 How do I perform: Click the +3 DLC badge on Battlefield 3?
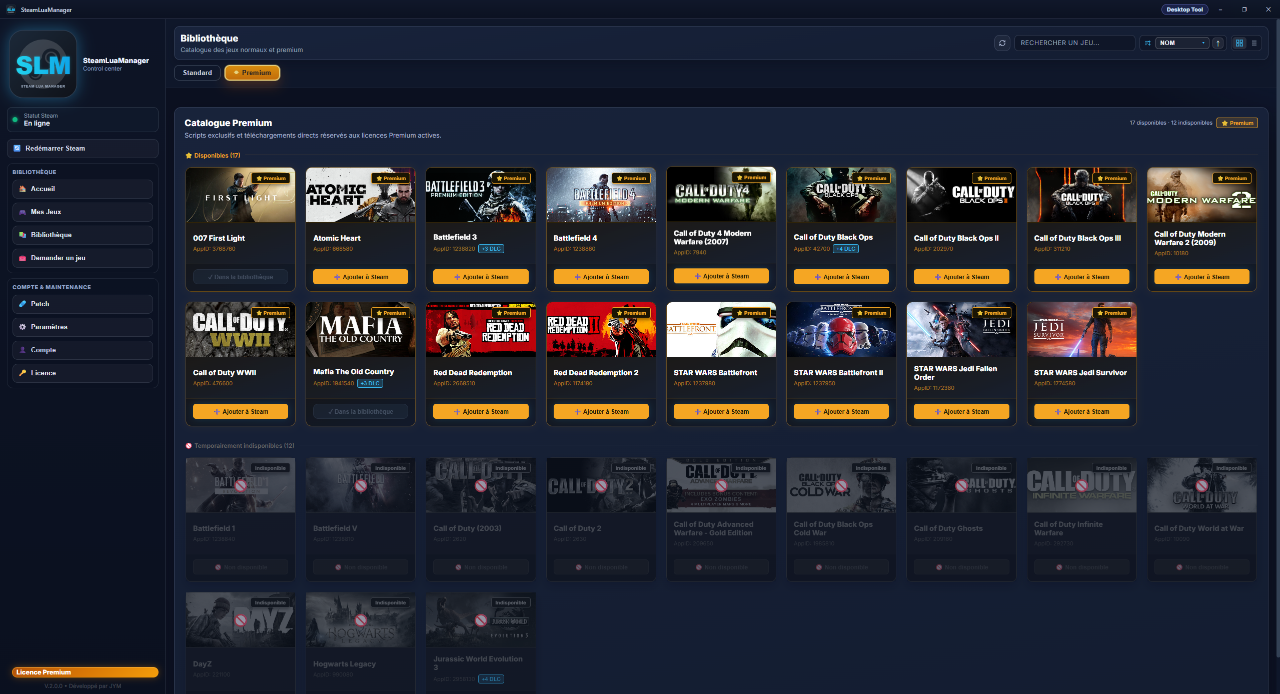pyautogui.click(x=491, y=249)
